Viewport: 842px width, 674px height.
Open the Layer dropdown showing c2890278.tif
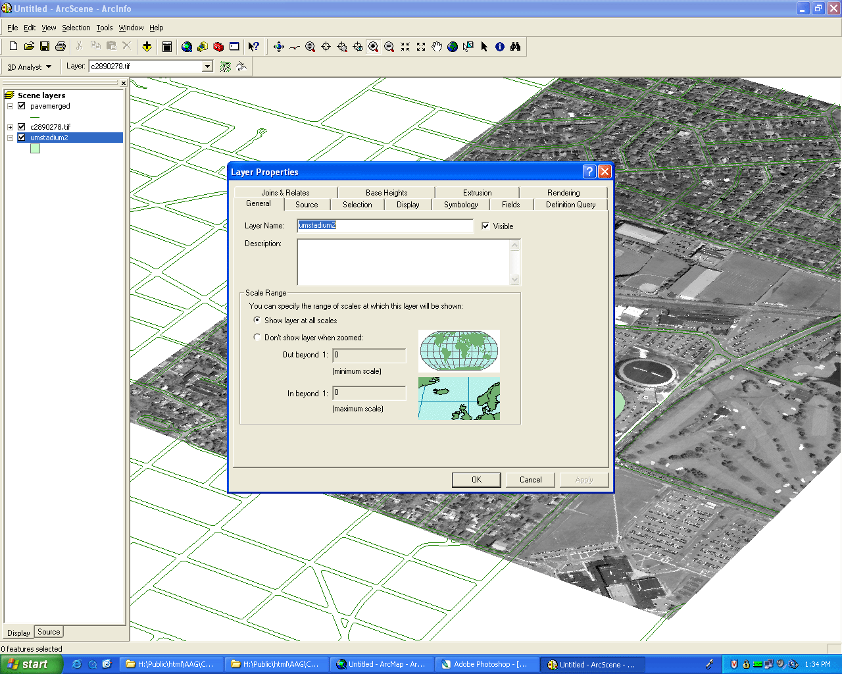pos(208,66)
